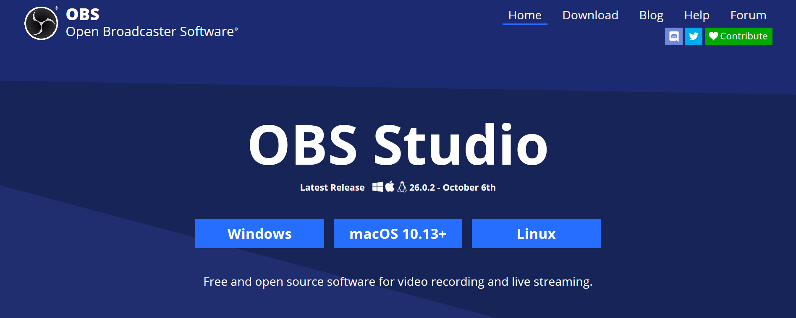Open the Discord icon link
This screenshot has height=318, width=796.
673,36
